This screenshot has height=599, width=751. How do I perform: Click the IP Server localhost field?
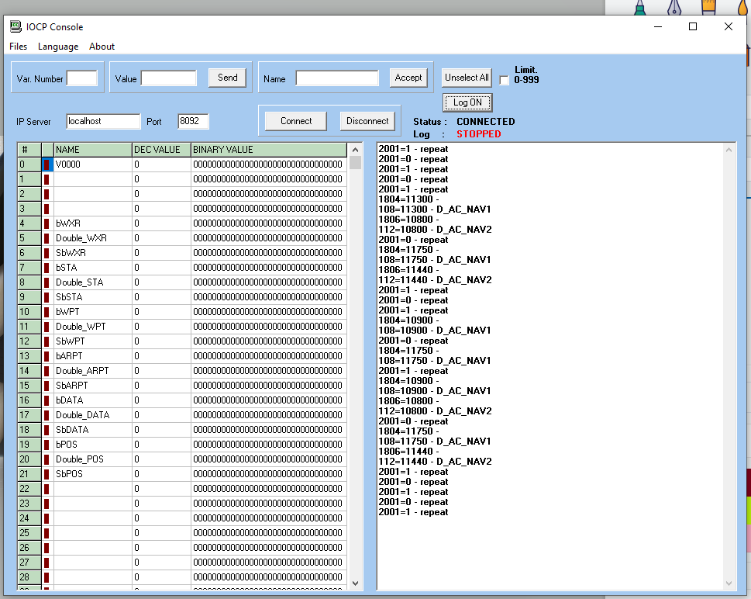click(103, 122)
